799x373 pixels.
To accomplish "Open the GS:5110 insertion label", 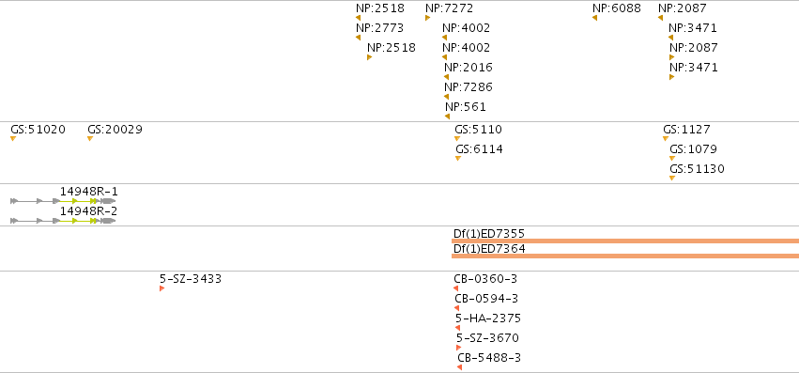I will pyautogui.click(x=478, y=130).
